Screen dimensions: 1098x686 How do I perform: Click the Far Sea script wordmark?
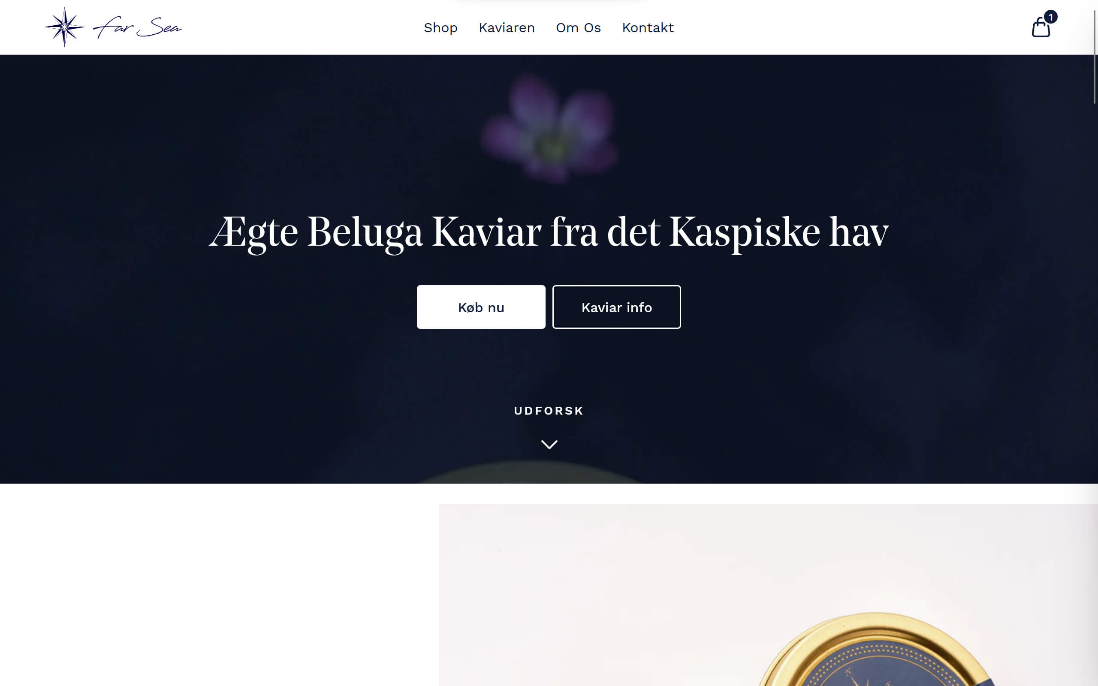coord(137,28)
